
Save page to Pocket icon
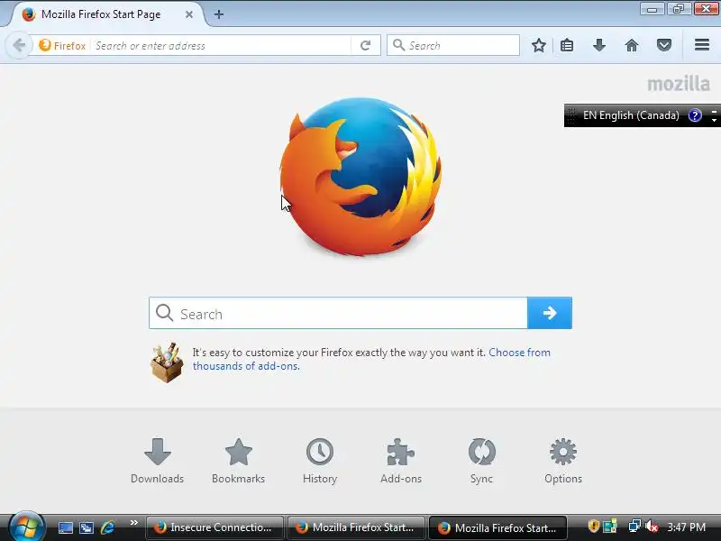tap(664, 45)
